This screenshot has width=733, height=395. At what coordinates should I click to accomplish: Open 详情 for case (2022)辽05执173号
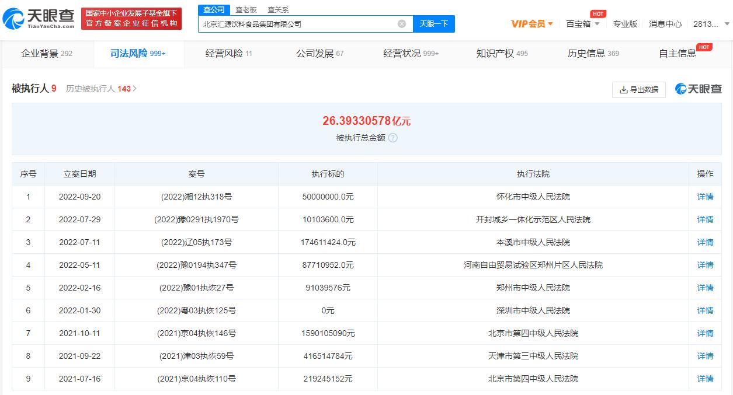706,242
